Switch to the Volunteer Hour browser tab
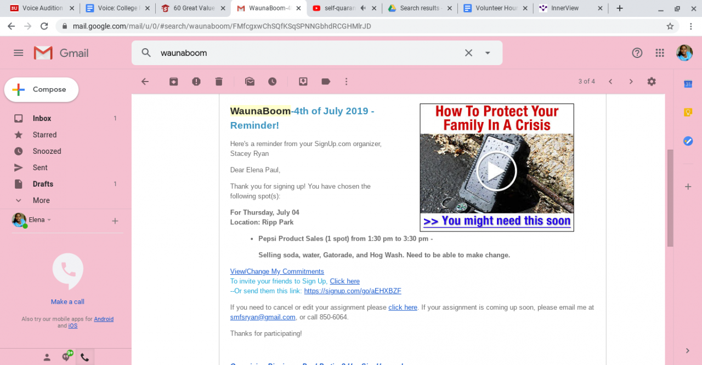Image resolution: width=702 pixels, height=365 pixels. pyautogui.click(x=495, y=8)
